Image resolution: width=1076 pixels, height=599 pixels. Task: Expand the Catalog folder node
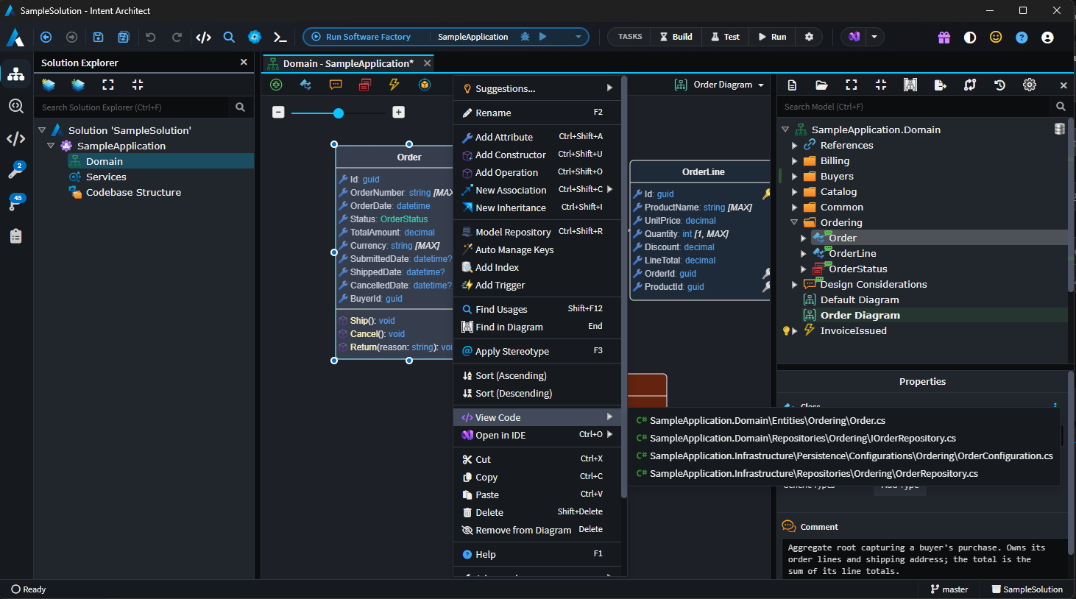coord(794,192)
